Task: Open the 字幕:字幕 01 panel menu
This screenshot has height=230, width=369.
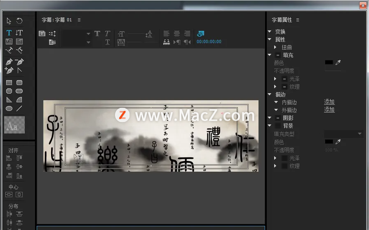Action: 79,20
